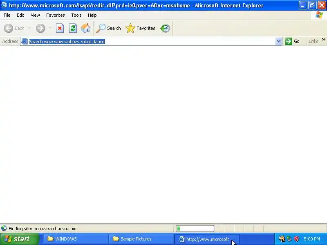The height and width of the screenshot is (245, 327).
Task: Switch to Sample Pictures taskbar button
Action: 141,239
